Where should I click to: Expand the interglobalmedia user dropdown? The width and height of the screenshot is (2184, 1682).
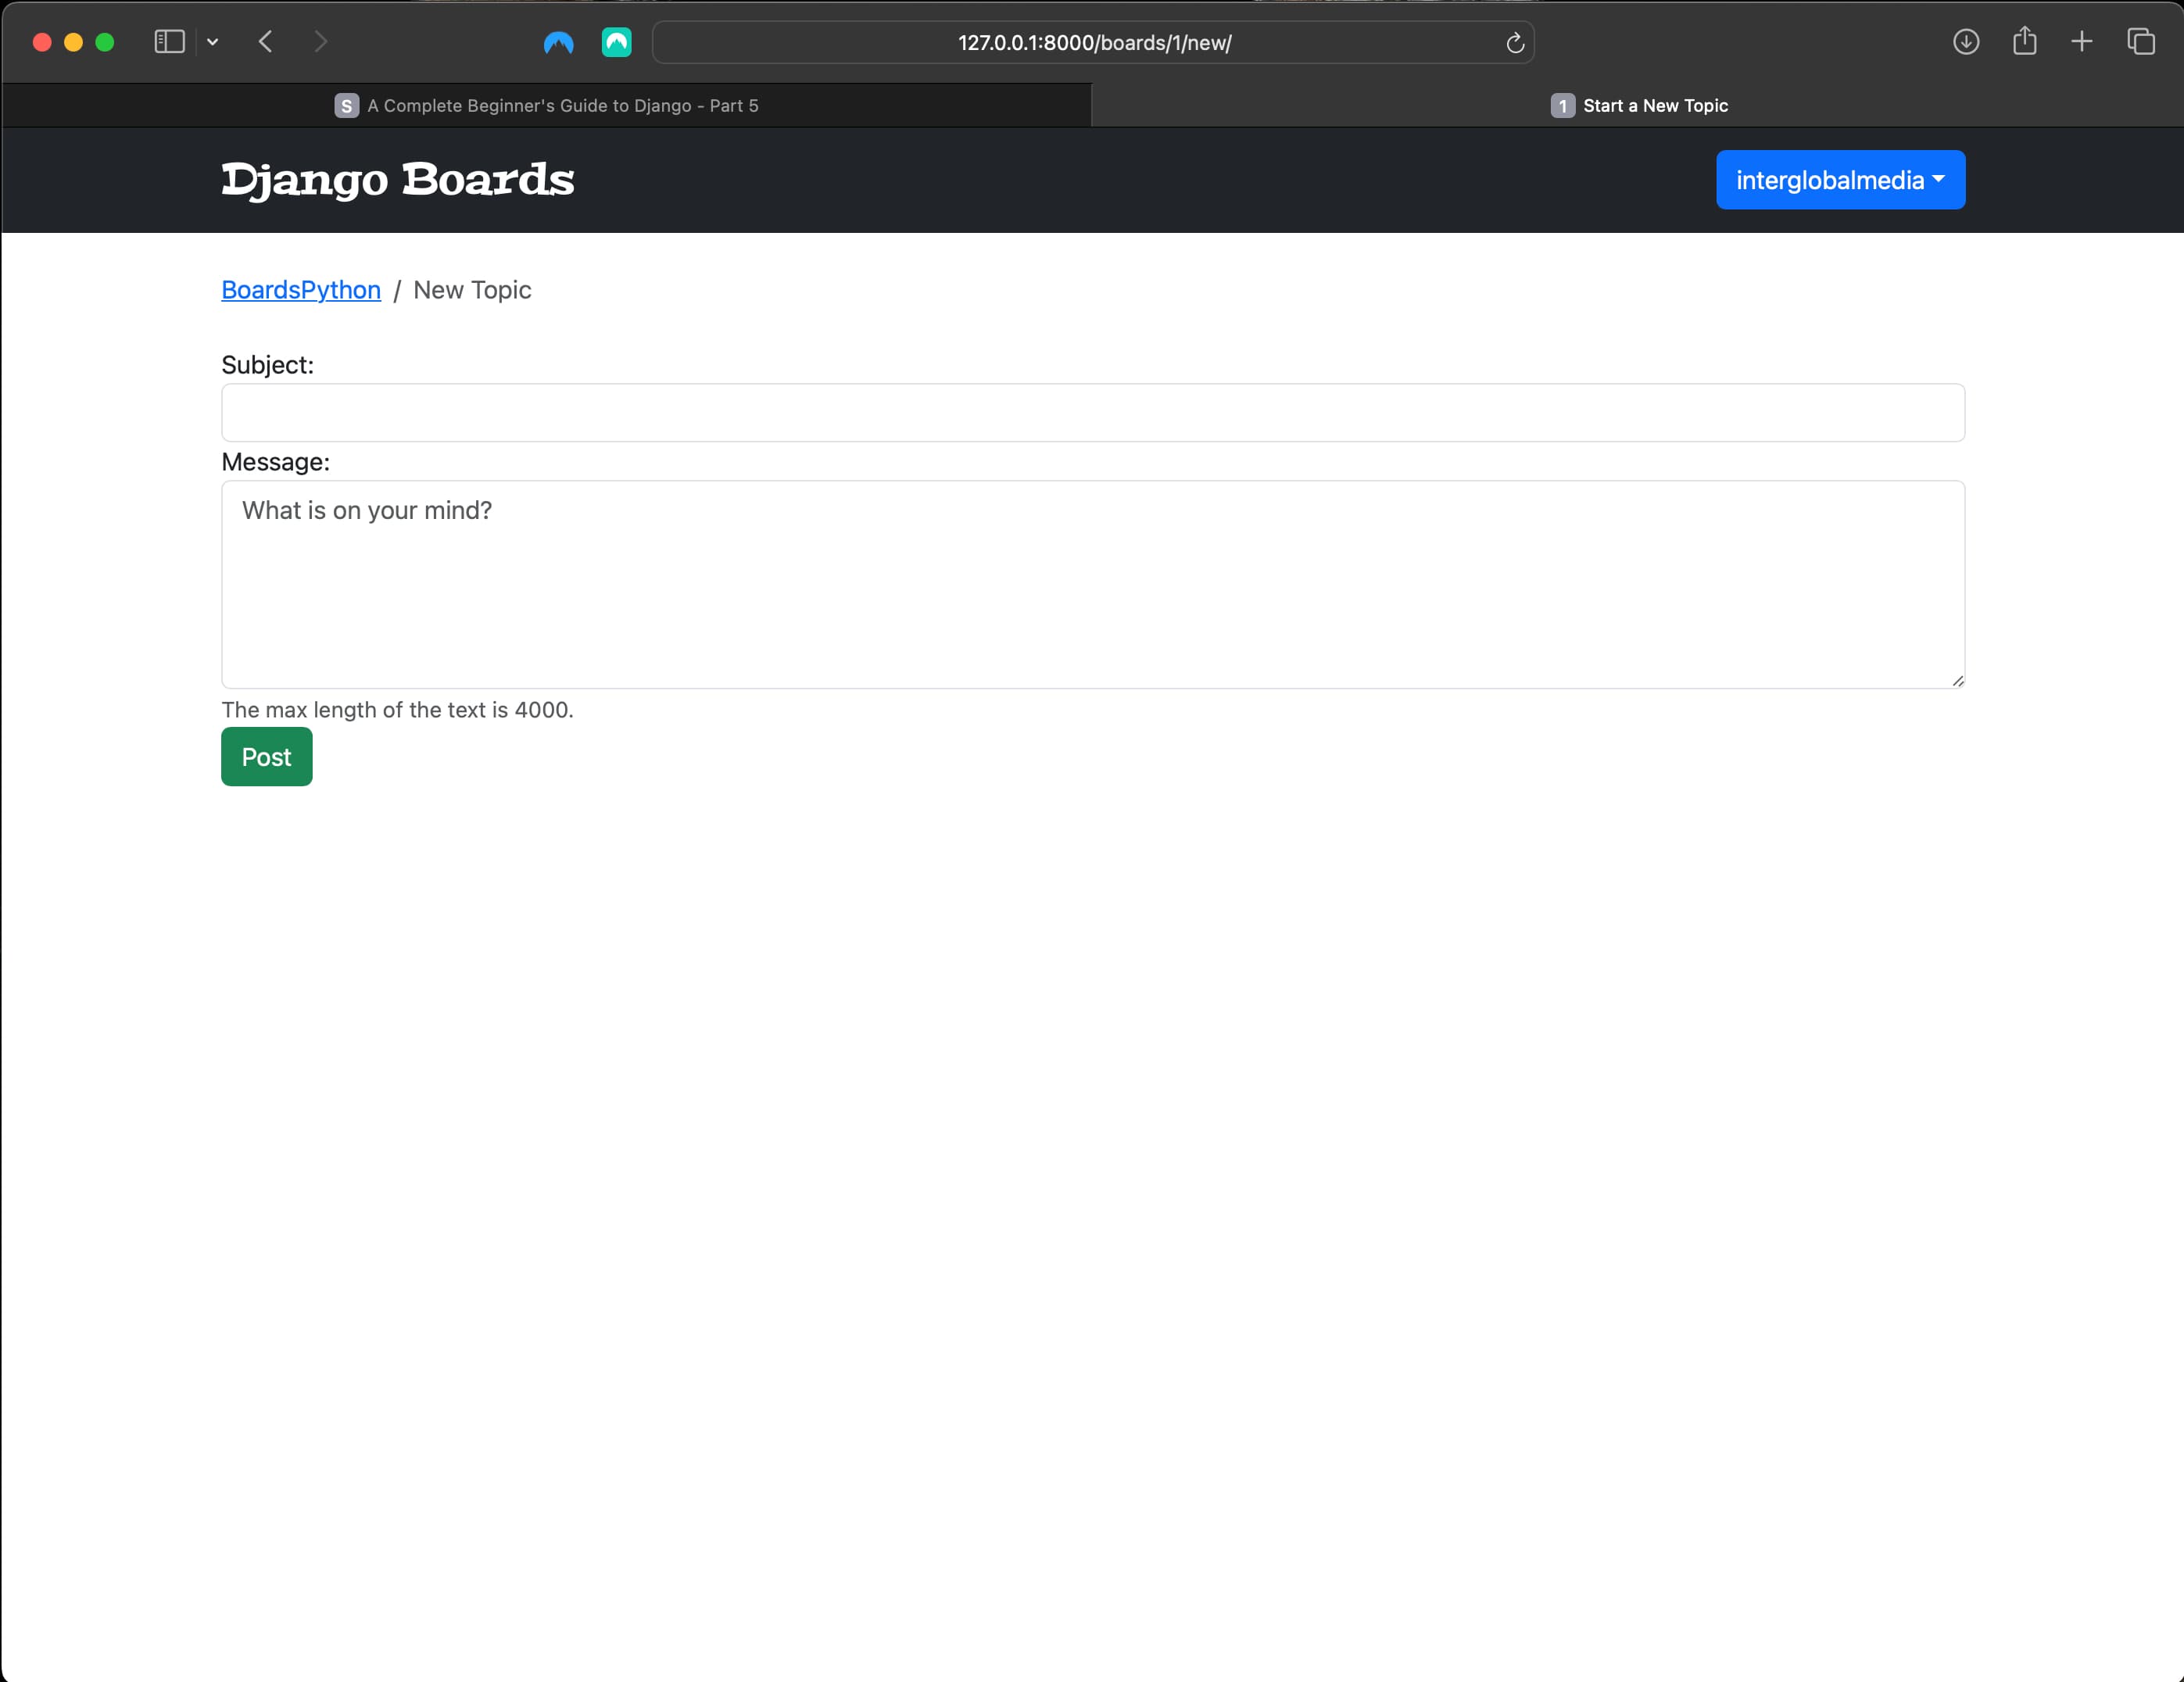[x=1841, y=180]
